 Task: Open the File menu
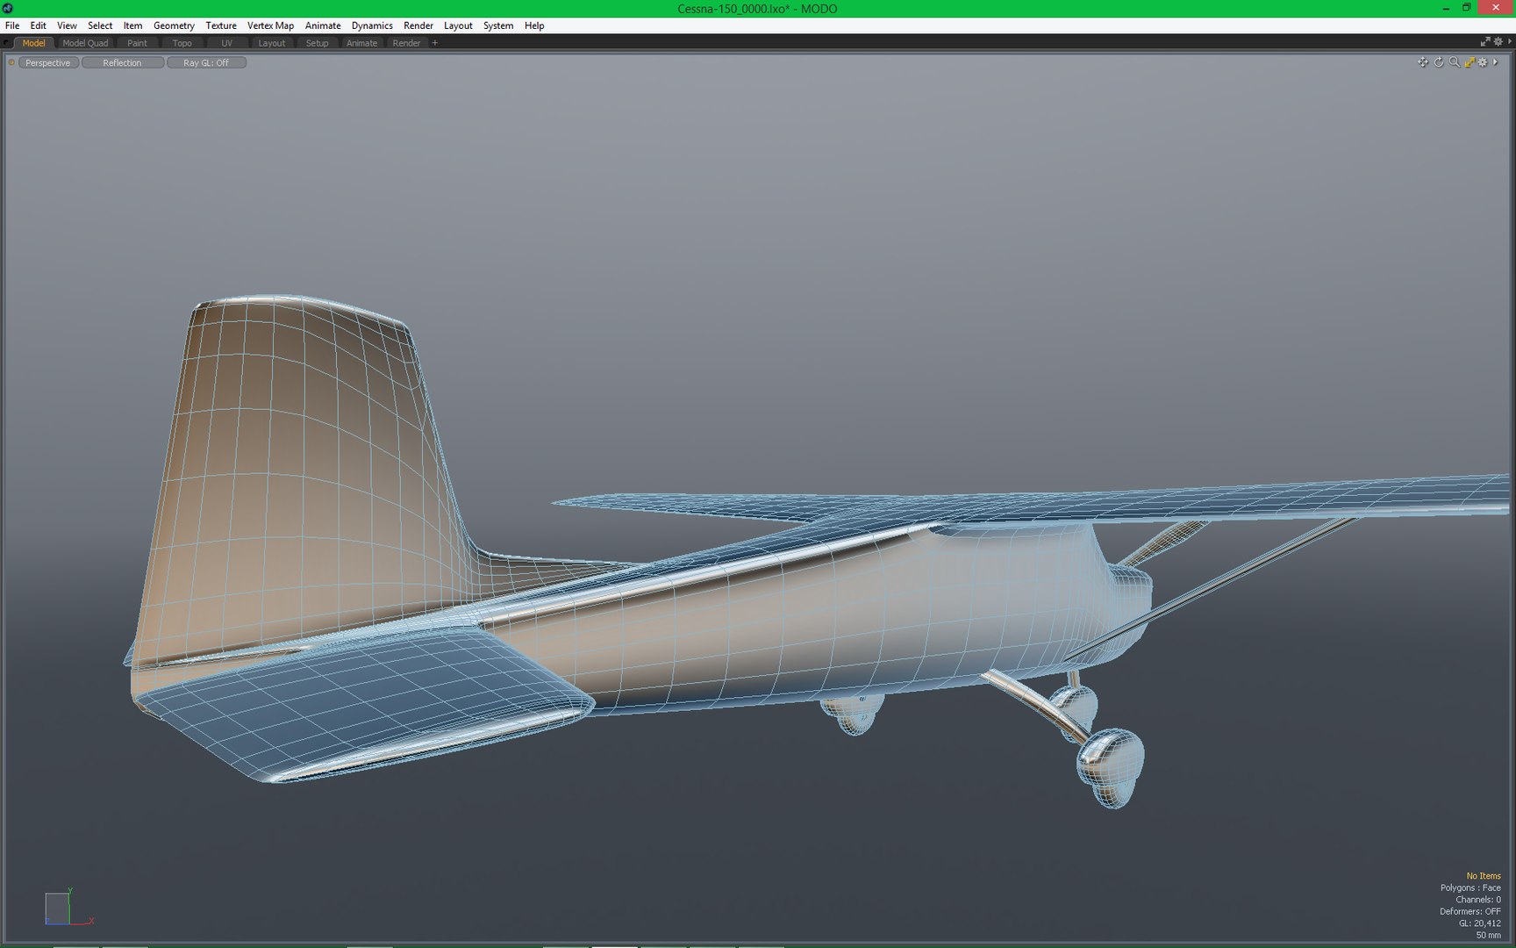click(12, 25)
